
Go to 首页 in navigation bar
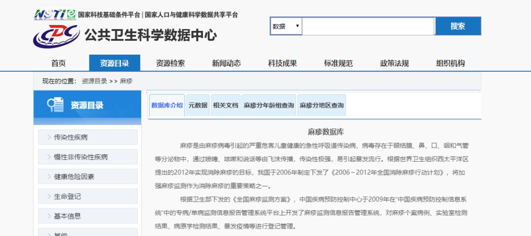59,63
